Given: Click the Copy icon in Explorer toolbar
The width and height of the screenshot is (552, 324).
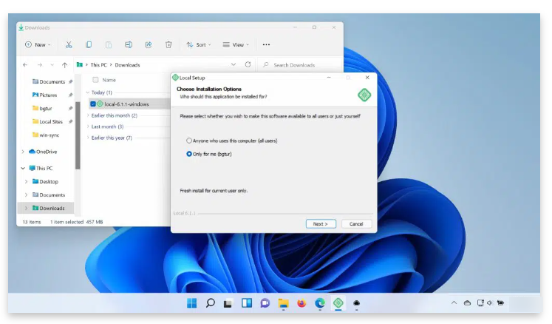Looking at the screenshot, I should 89,44.
